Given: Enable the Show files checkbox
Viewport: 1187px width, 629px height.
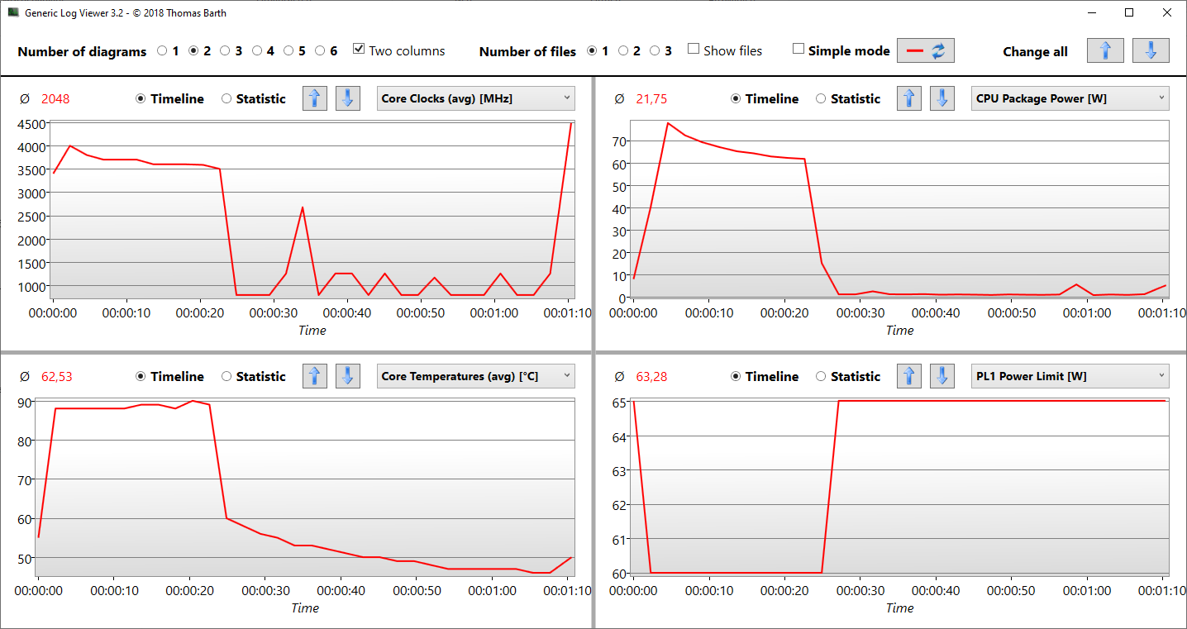Looking at the screenshot, I should click(x=694, y=50).
